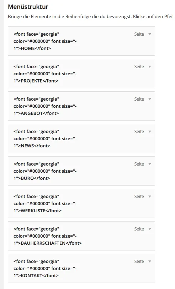Screen dimensions: 175x289
Task: Expand the WERKLISTE menu item arrow
Action: click(150, 196)
